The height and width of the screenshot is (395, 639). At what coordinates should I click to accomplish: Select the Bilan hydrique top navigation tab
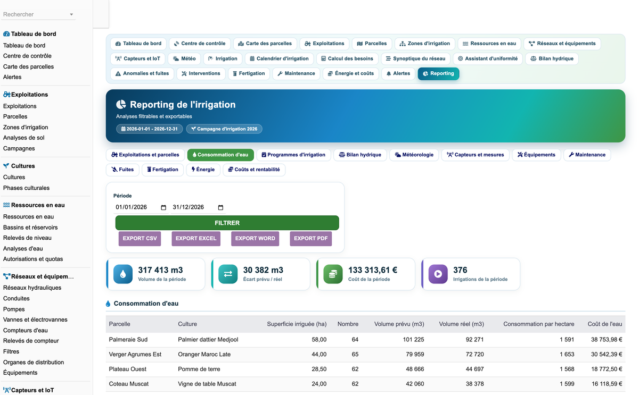[552, 58]
